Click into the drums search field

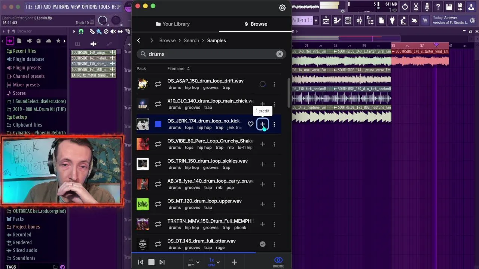click(x=211, y=54)
